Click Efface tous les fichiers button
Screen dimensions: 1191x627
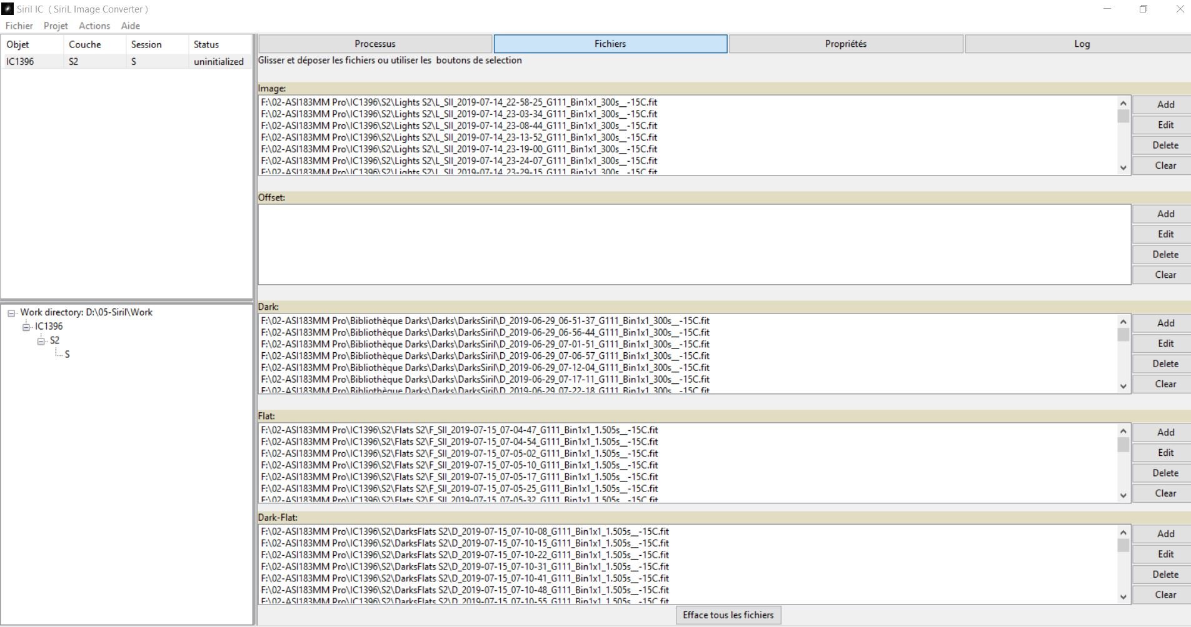[728, 615]
